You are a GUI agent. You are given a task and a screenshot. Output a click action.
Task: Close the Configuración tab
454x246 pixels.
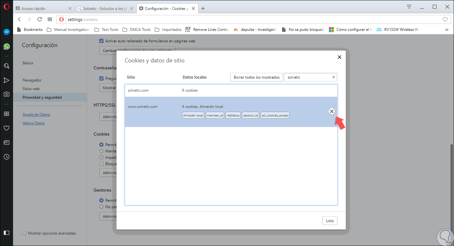pos(193,9)
